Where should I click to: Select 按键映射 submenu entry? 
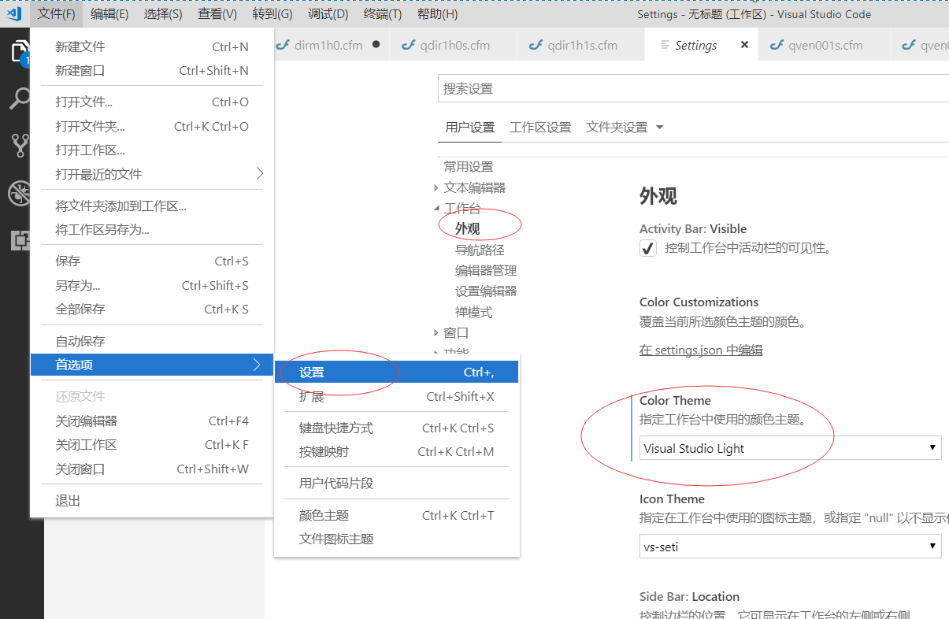pyautogui.click(x=396, y=451)
